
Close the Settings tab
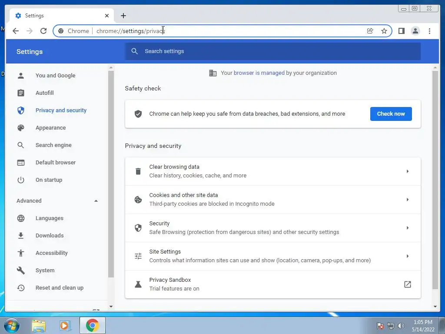(x=107, y=16)
